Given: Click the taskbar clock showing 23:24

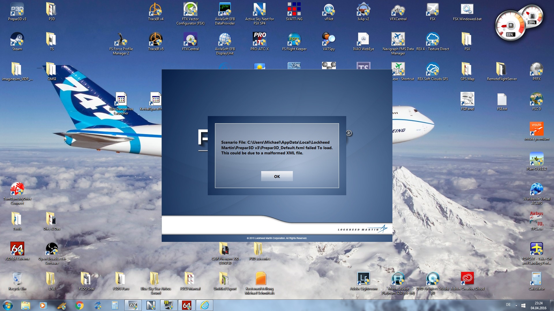Looking at the screenshot, I should [x=538, y=305].
